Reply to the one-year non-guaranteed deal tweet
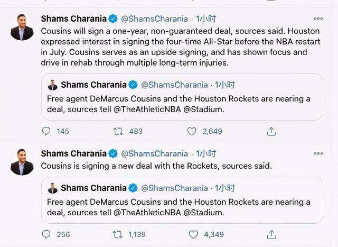Viewport: 338px width, 247px height. [x=46, y=131]
